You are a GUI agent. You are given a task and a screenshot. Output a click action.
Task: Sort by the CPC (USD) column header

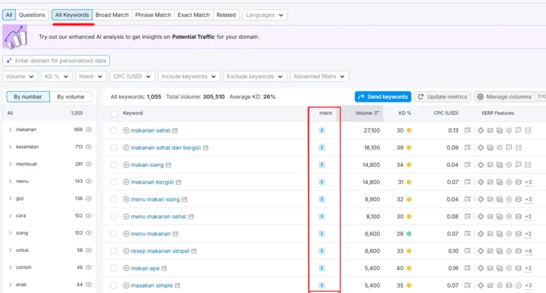pyautogui.click(x=446, y=113)
